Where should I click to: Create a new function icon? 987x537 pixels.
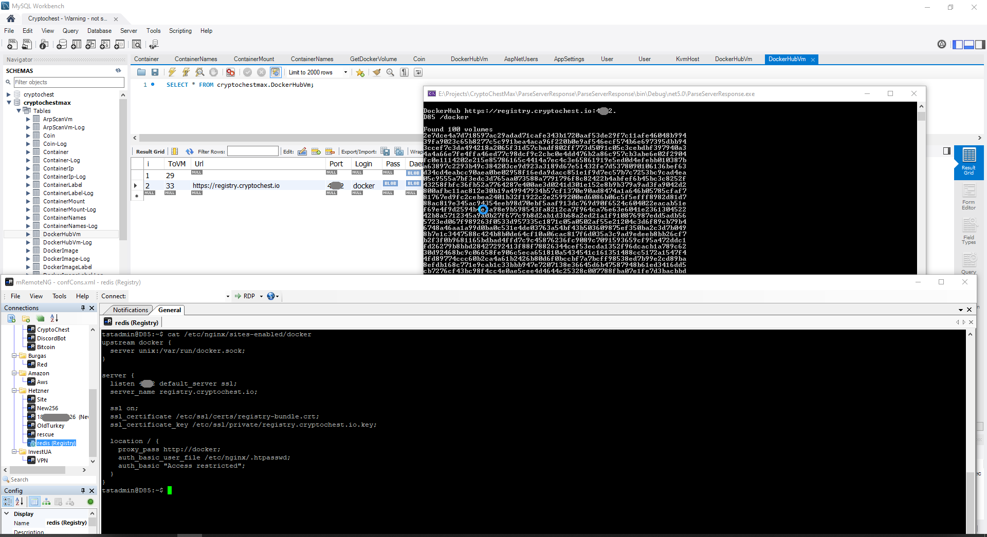tap(119, 45)
